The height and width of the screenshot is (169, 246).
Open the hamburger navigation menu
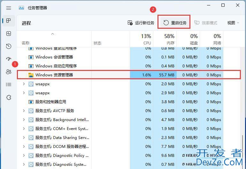[x=9, y=8]
